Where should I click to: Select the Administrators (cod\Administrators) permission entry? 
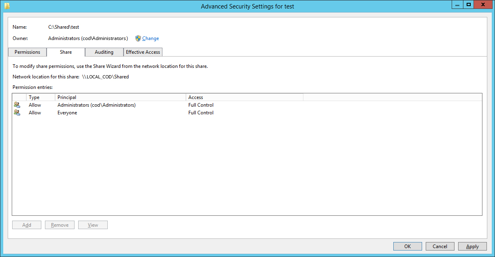(x=247, y=105)
